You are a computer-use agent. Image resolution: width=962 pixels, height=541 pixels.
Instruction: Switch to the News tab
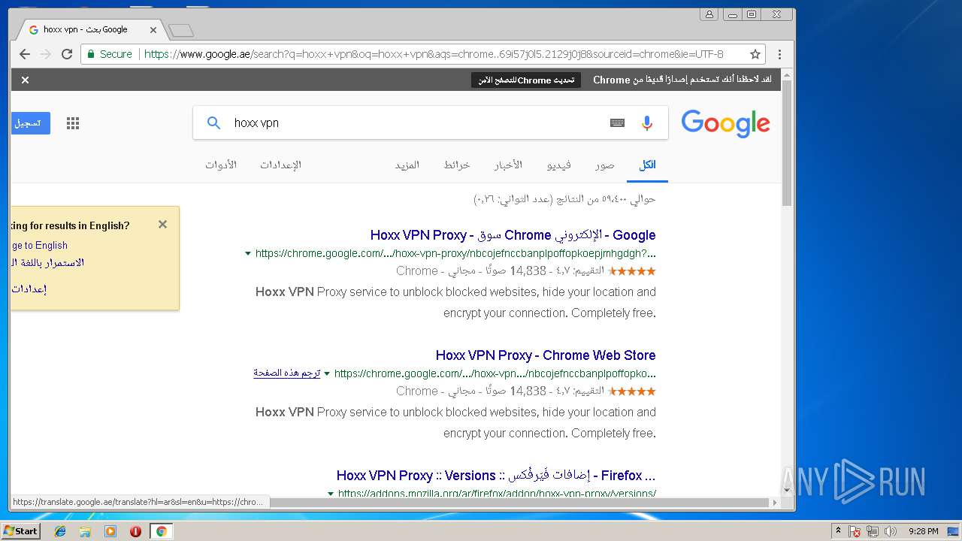point(508,165)
